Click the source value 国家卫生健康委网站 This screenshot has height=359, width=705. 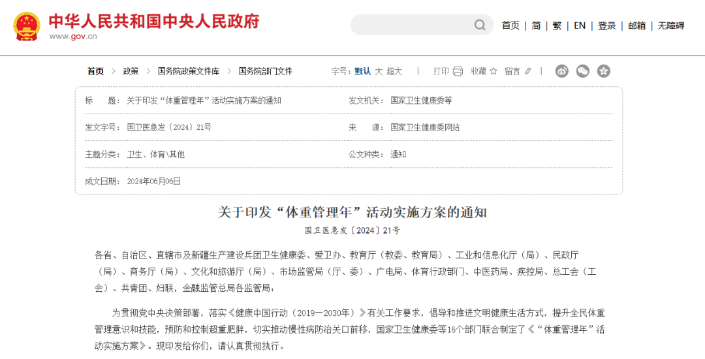(426, 127)
